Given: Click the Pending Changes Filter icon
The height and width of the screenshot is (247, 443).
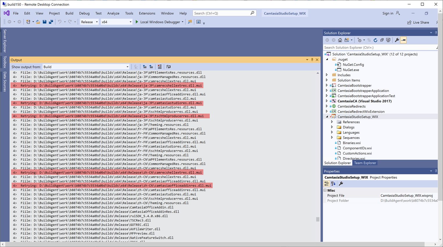Looking at the screenshot, I should [x=360, y=40].
